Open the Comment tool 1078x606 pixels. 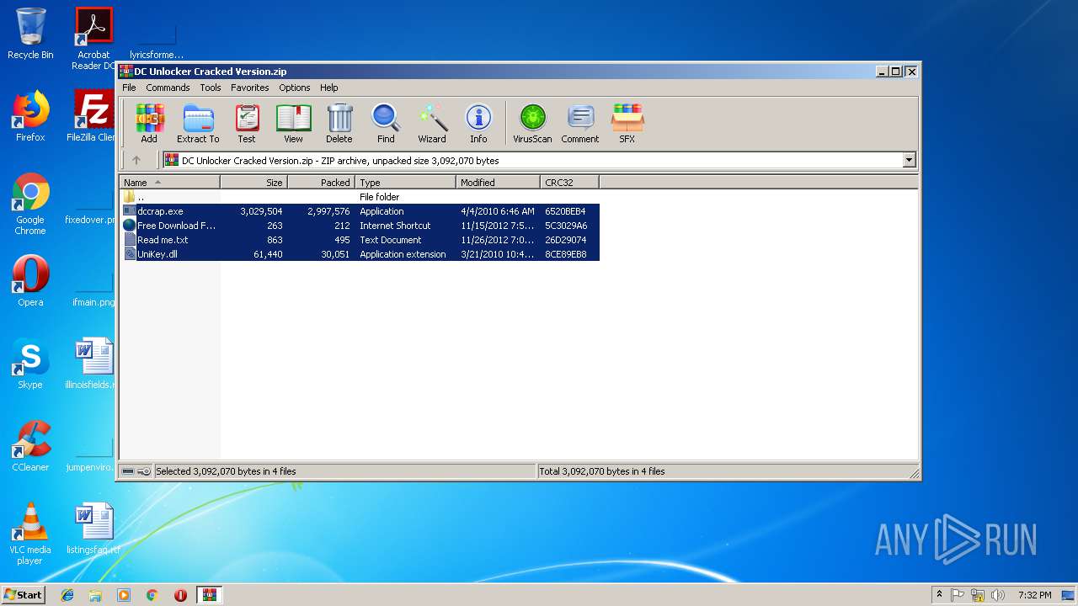[580, 124]
